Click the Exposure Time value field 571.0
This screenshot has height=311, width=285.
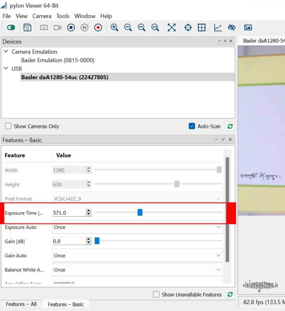[x=69, y=213]
